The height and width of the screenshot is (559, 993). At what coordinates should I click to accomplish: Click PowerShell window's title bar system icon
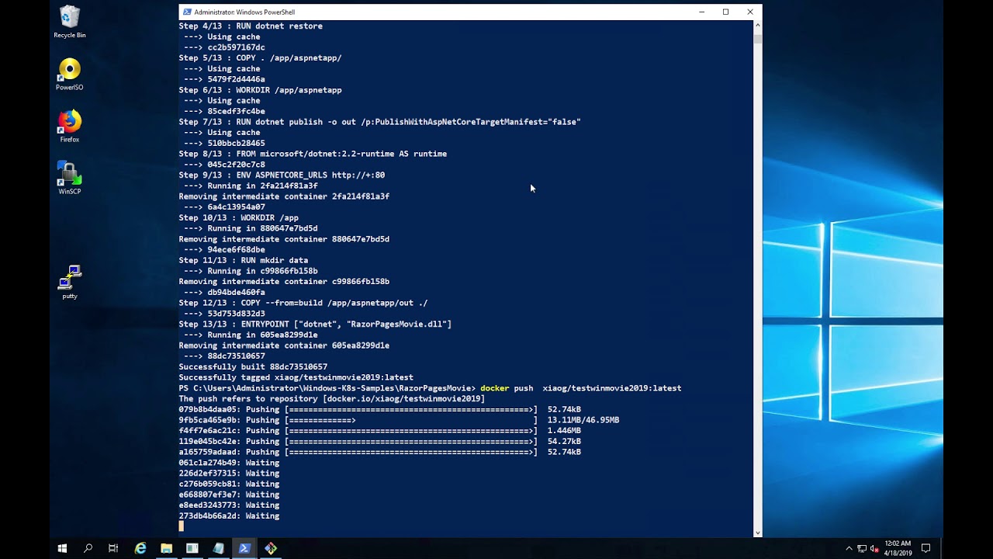[187, 12]
